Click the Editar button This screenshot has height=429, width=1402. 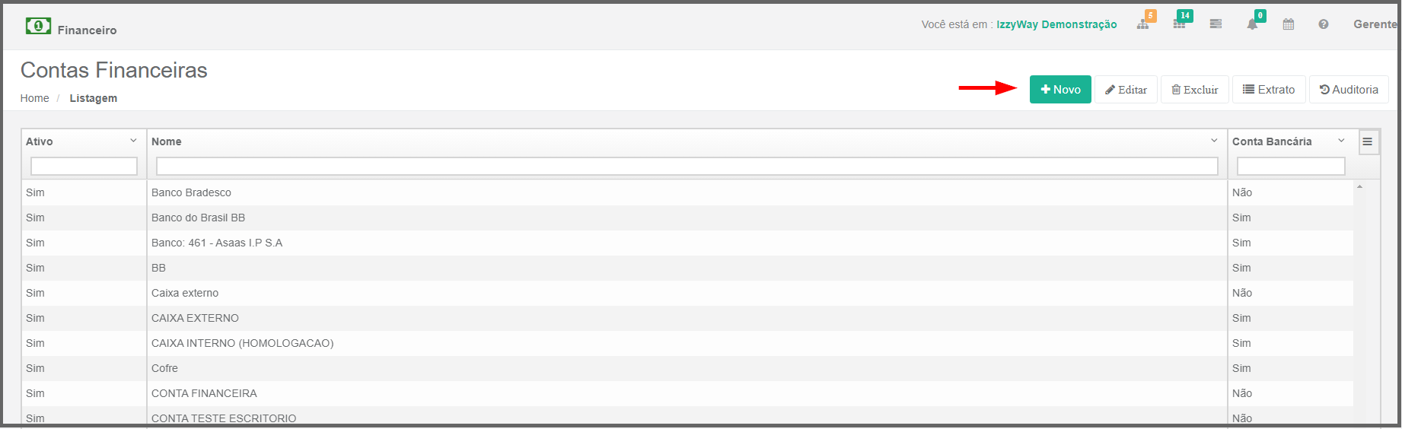click(x=1126, y=90)
